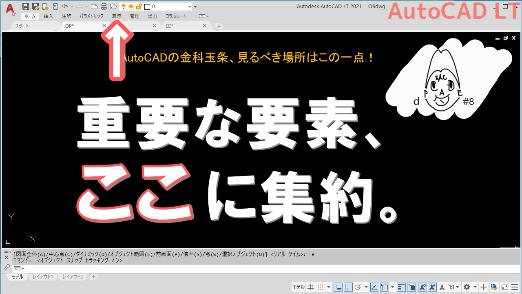Switch to the レイアウト1 layout tab
The image size is (522, 294).
point(43,276)
